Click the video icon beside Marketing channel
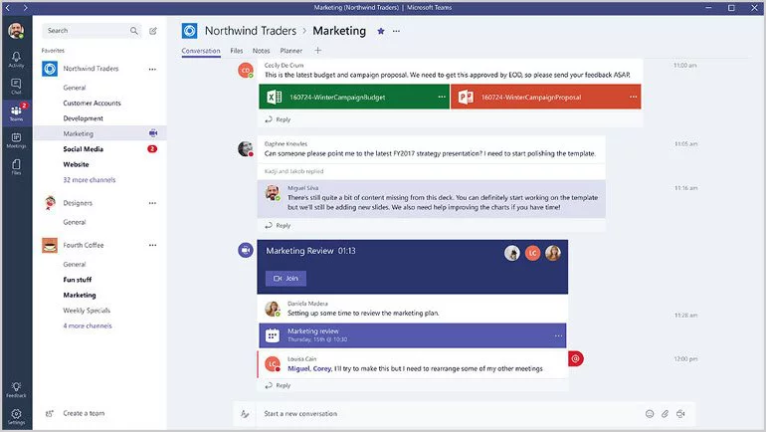The image size is (766, 432). (x=153, y=133)
